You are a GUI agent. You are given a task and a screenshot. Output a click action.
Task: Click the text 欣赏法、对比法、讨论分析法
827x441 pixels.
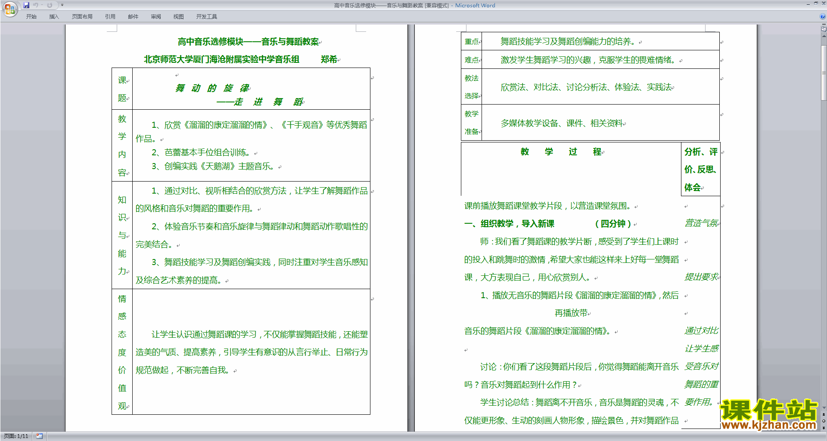coord(553,87)
